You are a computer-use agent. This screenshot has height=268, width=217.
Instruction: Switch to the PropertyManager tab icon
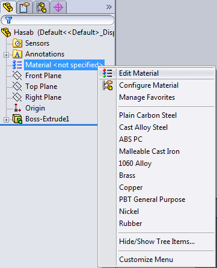25,8
